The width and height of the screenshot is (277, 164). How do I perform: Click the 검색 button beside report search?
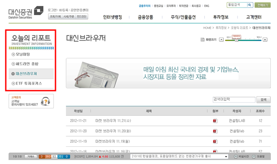click(263, 99)
